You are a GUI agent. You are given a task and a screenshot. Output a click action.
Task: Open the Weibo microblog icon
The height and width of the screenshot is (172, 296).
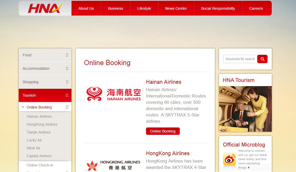click(229, 159)
